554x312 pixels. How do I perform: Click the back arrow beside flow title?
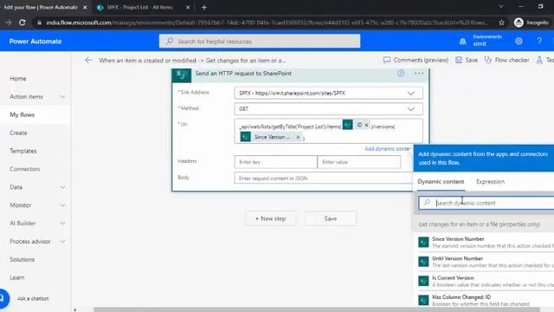point(88,60)
